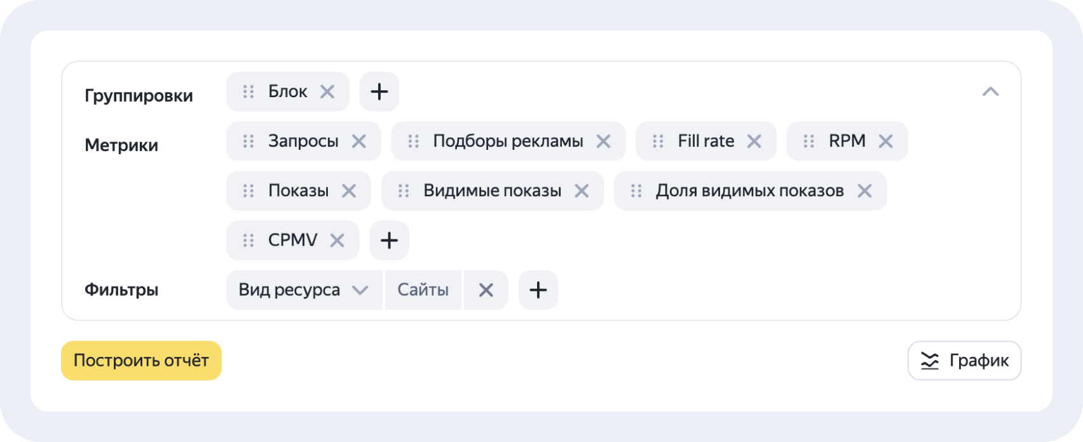1083x442 pixels.
Task: Remove the Подборы рекламы metric
Action: point(603,142)
